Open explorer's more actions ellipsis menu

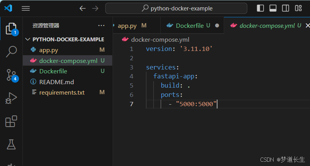[101, 25]
